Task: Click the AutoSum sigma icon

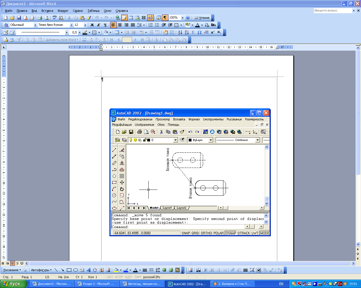Action: click(x=193, y=32)
